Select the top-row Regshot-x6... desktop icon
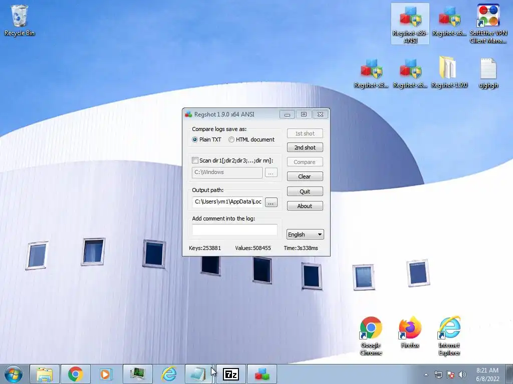Viewport: 513px width, 384px height. (x=449, y=20)
